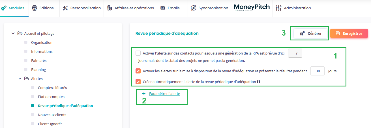371x128 pixels.
Task: Click the info icon beside automatic alert creation
Action: [258, 82]
